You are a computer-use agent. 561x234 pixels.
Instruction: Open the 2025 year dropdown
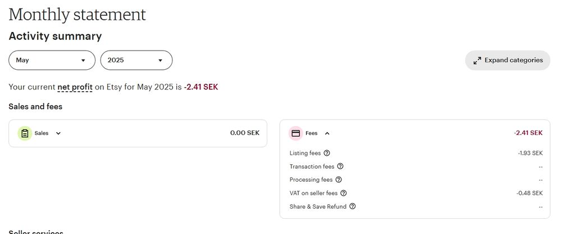[136, 60]
